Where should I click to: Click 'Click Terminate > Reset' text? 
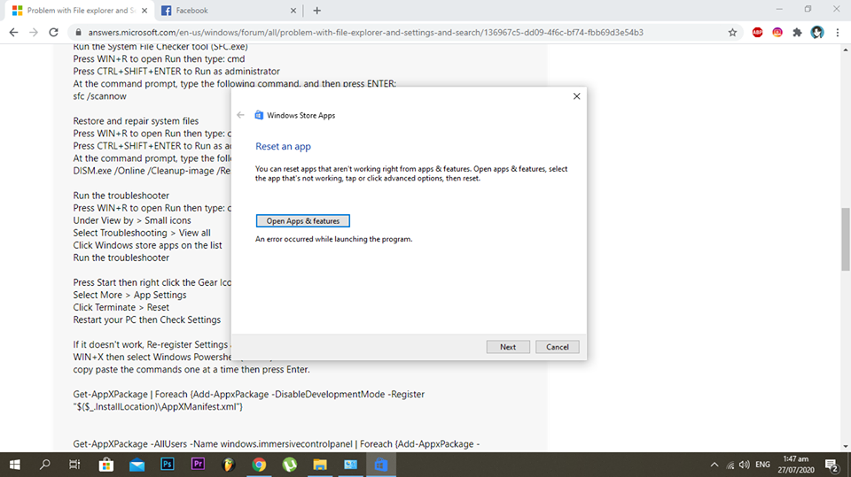121,307
